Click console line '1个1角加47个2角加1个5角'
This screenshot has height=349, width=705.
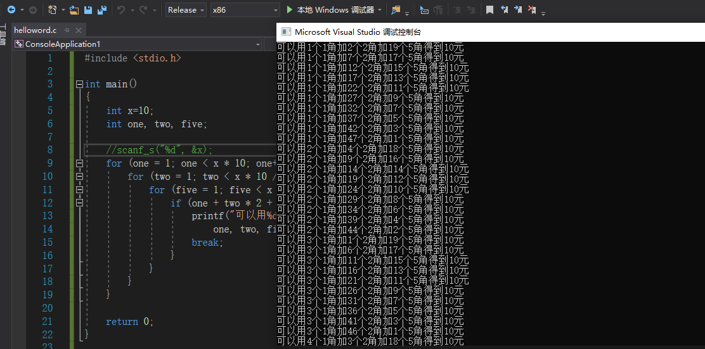370,138
